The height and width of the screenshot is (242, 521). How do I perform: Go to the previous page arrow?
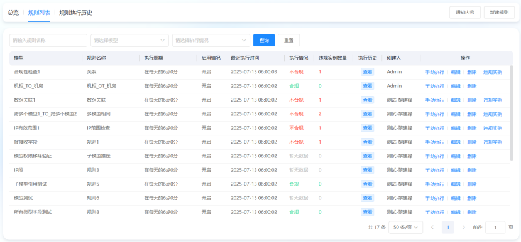[432, 228]
